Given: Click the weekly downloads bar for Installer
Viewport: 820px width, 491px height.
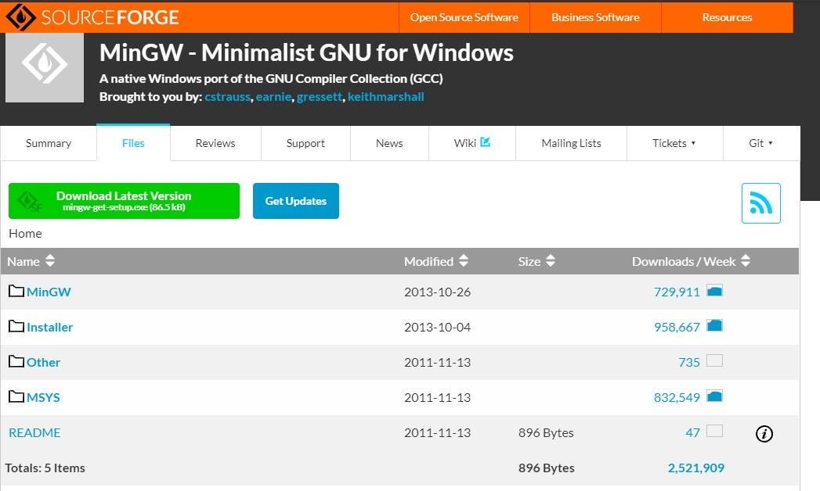Looking at the screenshot, I should [x=713, y=326].
